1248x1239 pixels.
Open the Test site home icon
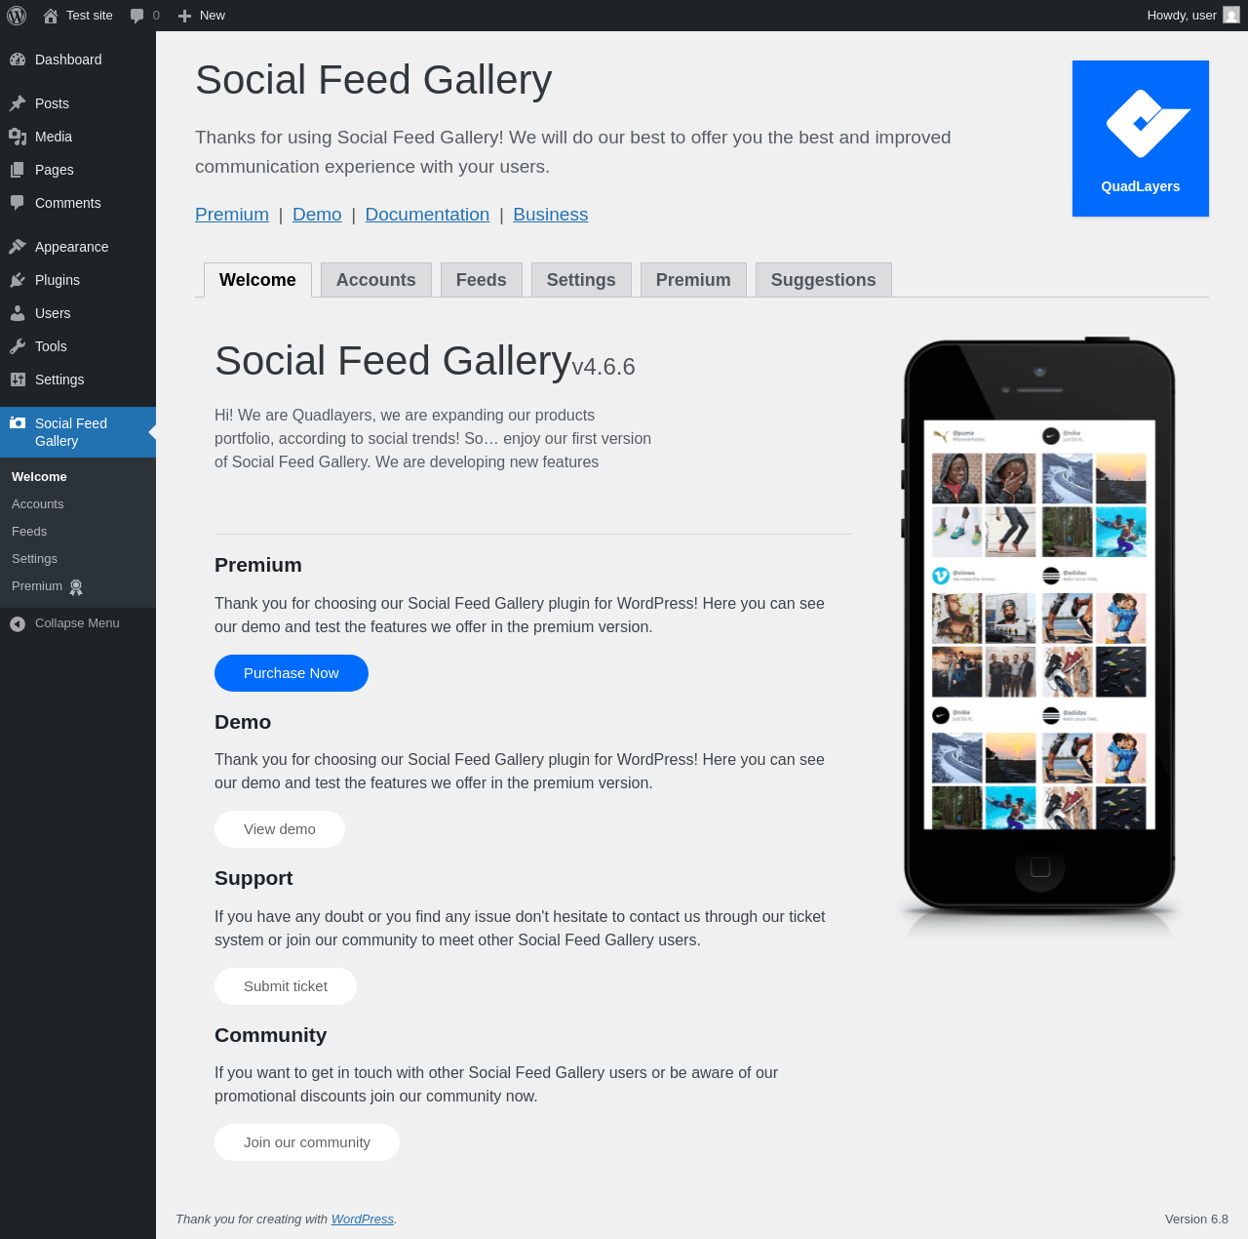click(51, 16)
